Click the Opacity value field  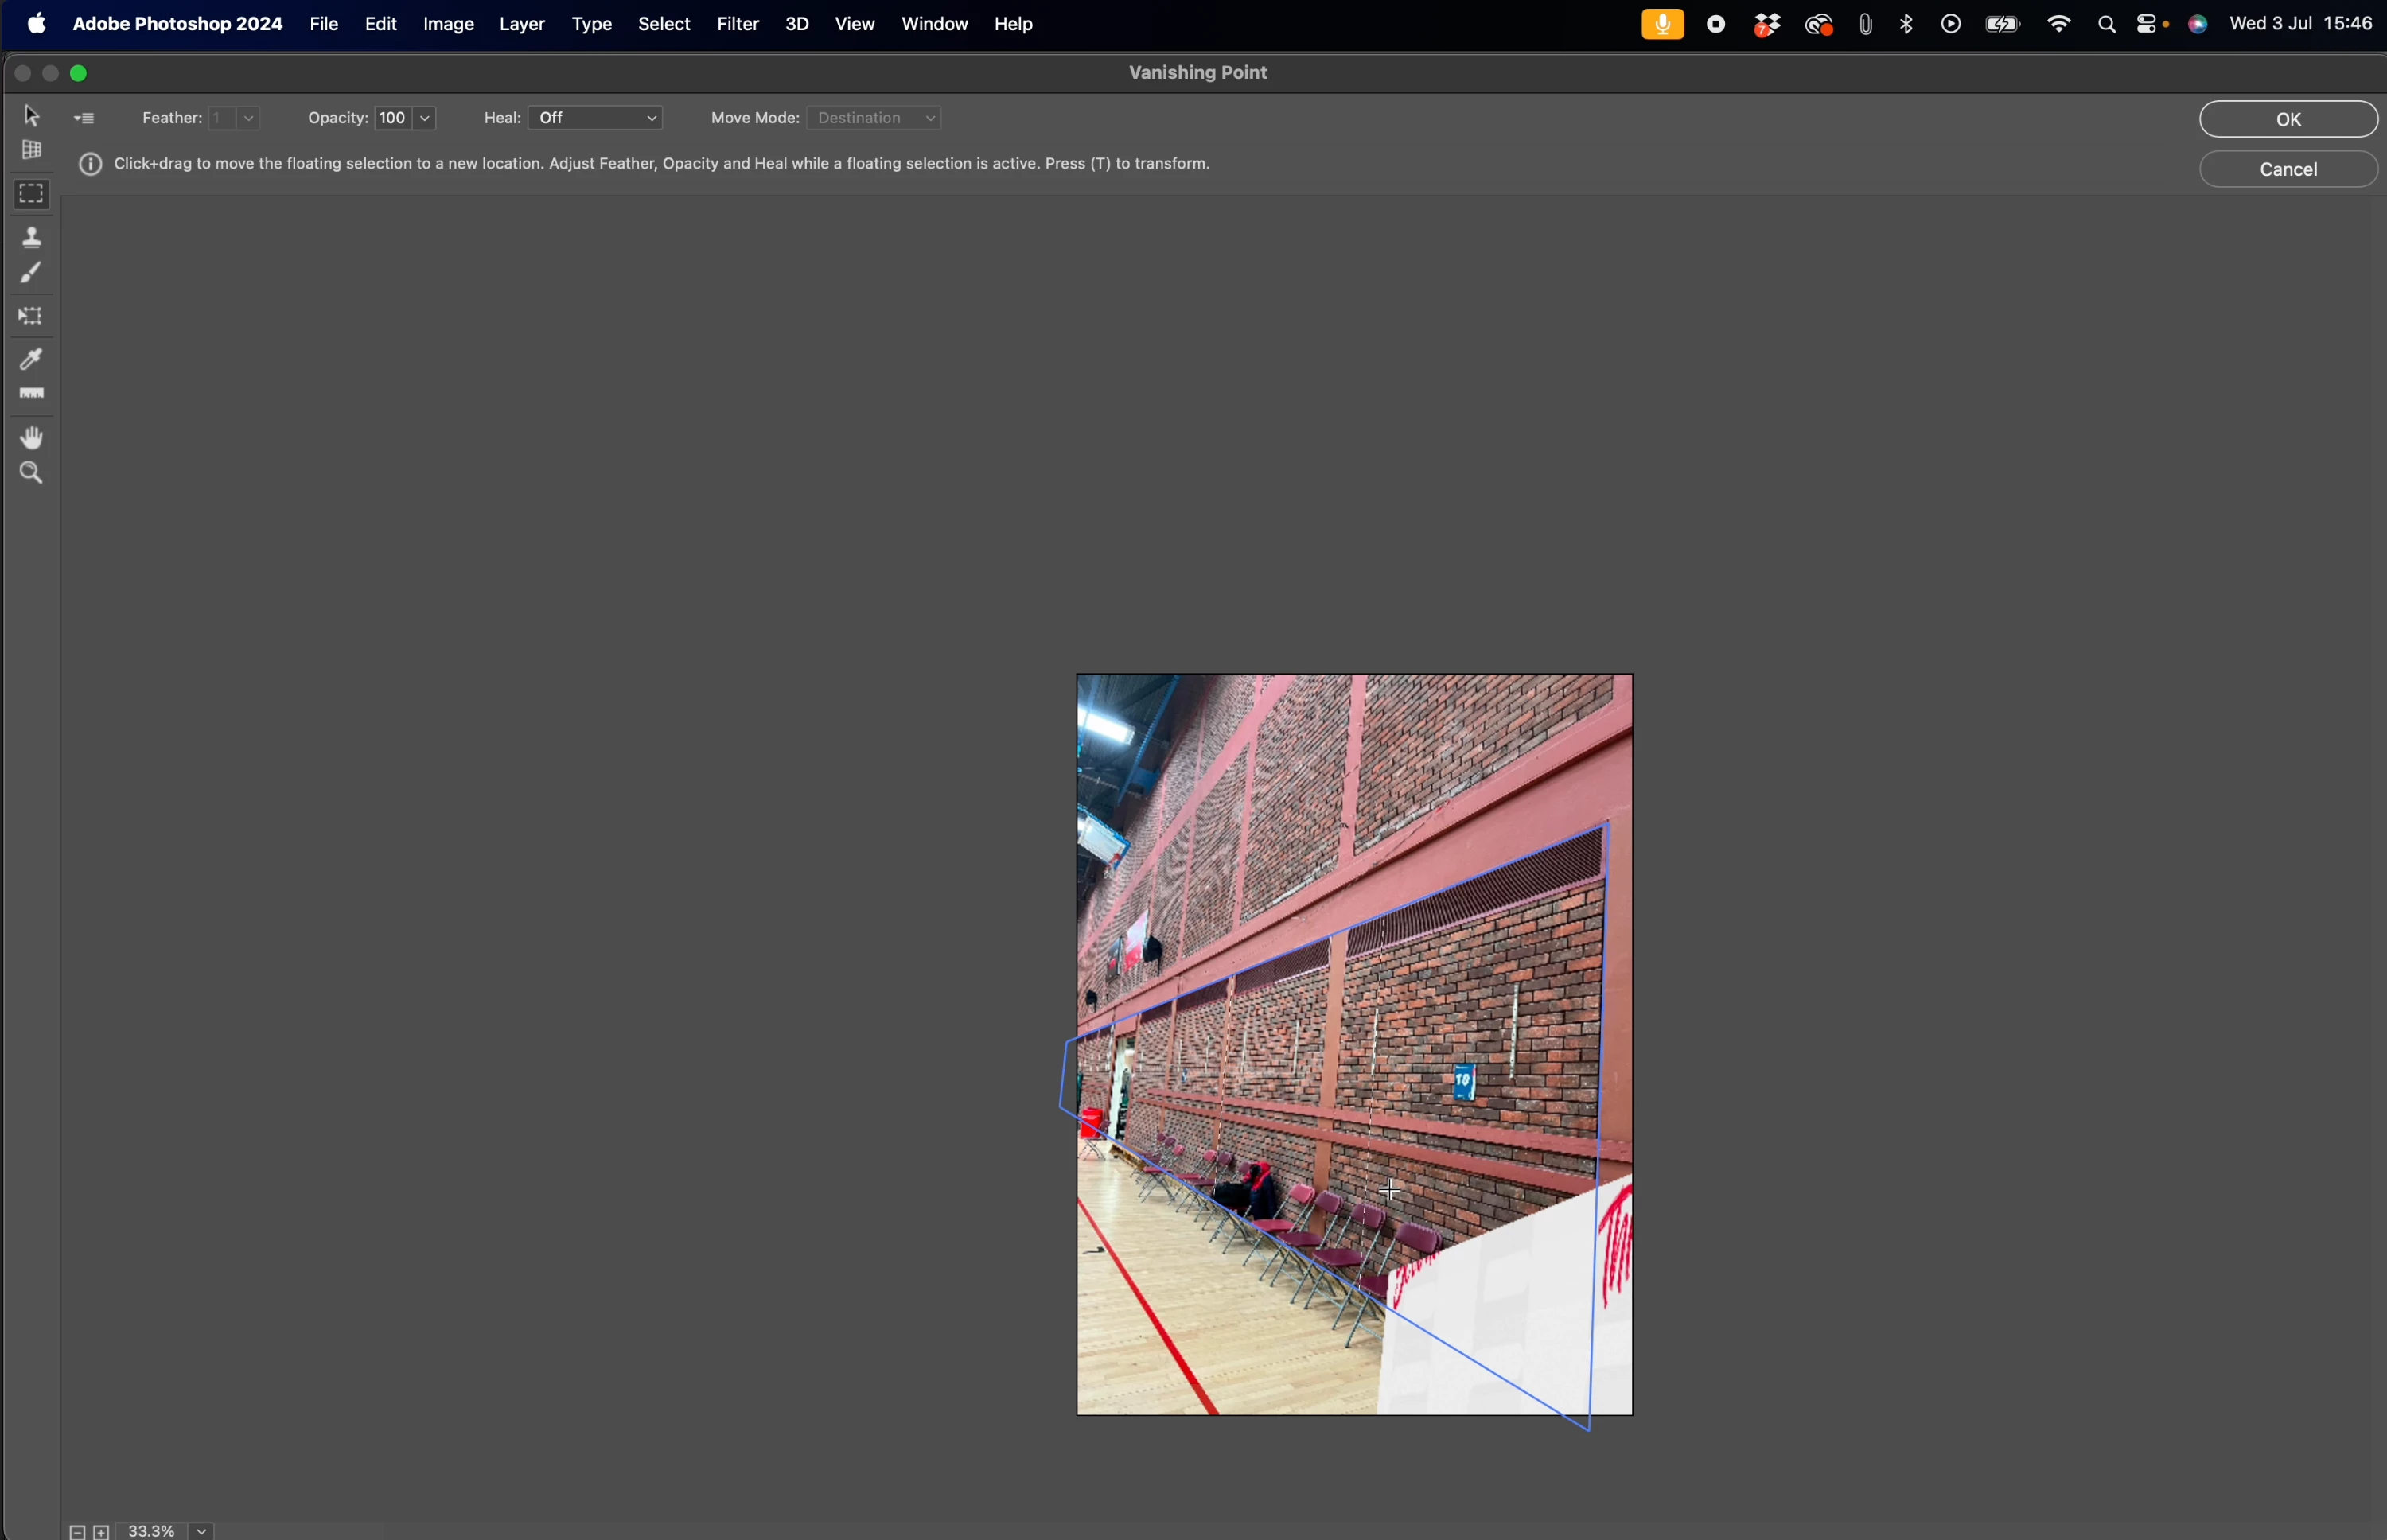(392, 119)
